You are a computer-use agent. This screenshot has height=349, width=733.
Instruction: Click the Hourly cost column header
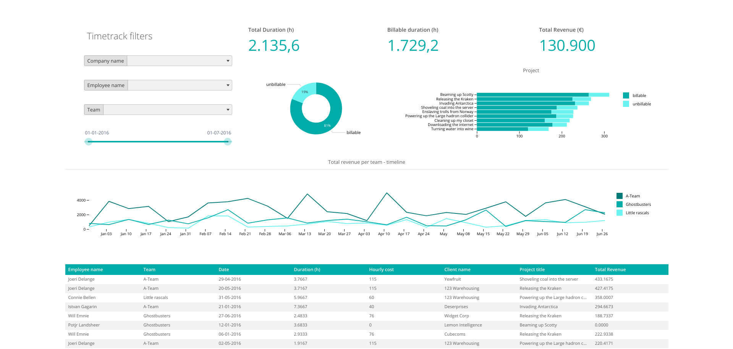381,270
